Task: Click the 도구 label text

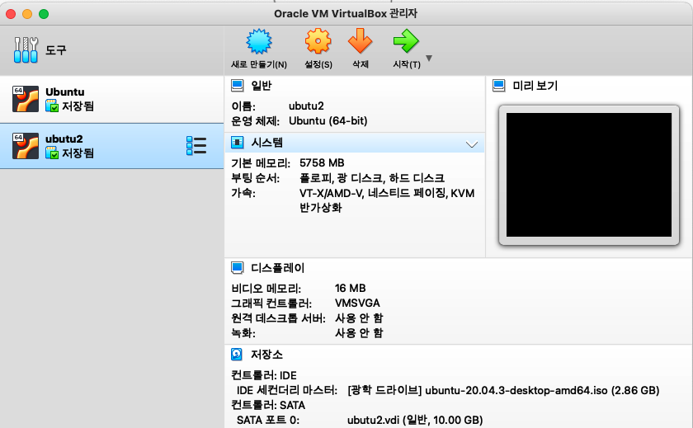Action: [x=56, y=50]
